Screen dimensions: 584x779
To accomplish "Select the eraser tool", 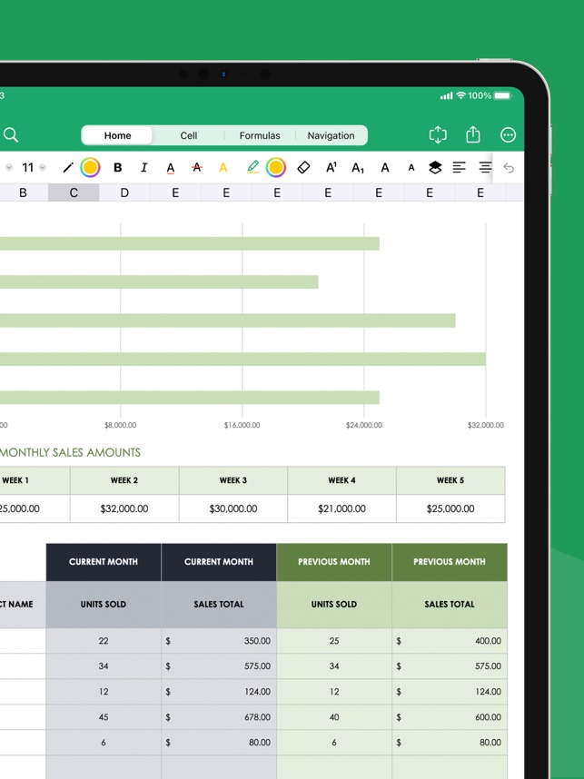I will coord(303,167).
